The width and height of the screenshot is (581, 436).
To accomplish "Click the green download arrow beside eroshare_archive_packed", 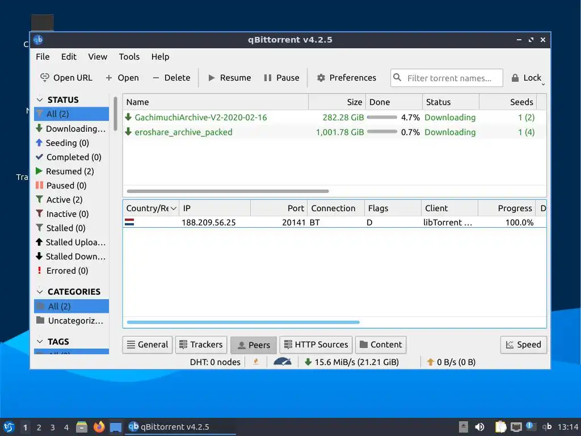I will 128,132.
